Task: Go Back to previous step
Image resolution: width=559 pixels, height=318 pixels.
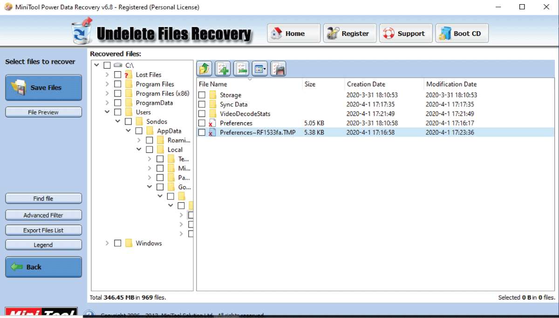Action: (x=43, y=267)
